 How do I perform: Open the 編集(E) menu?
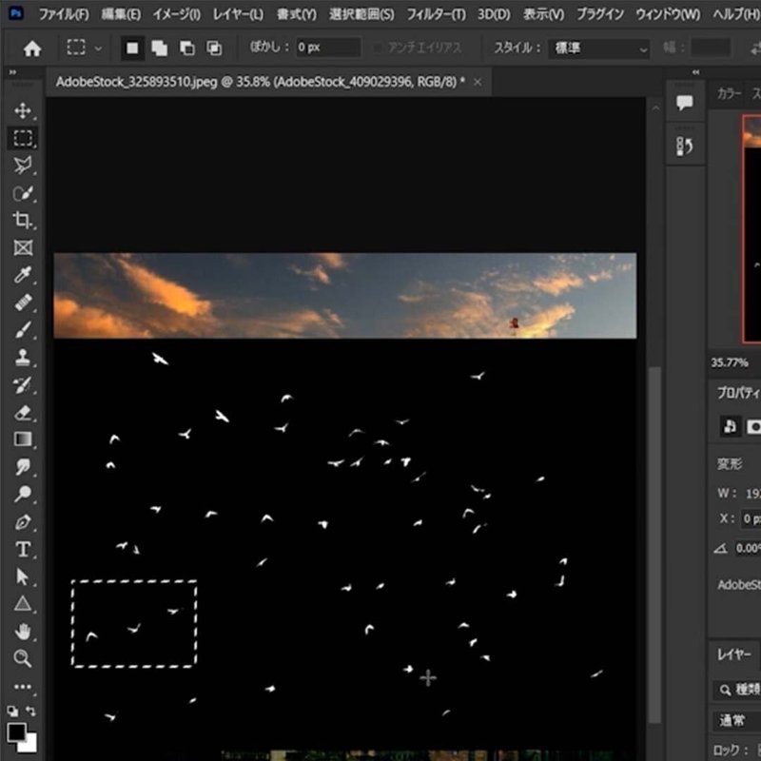[121, 14]
